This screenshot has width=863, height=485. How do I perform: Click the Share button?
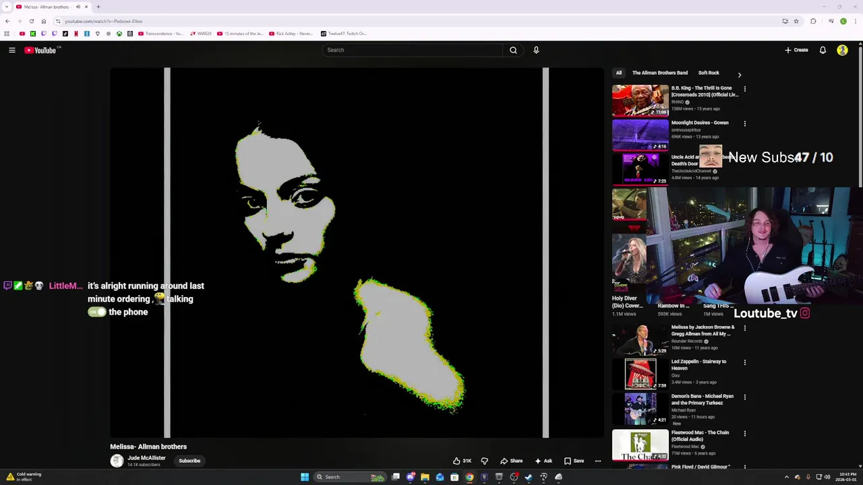(511, 461)
